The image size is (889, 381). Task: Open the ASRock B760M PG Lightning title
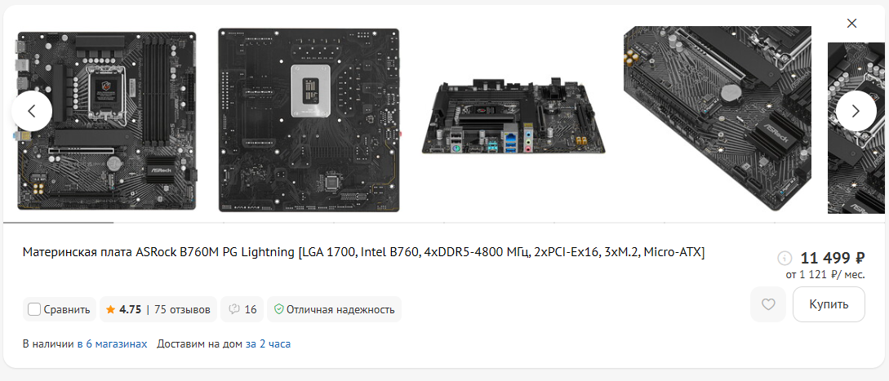[363, 252]
